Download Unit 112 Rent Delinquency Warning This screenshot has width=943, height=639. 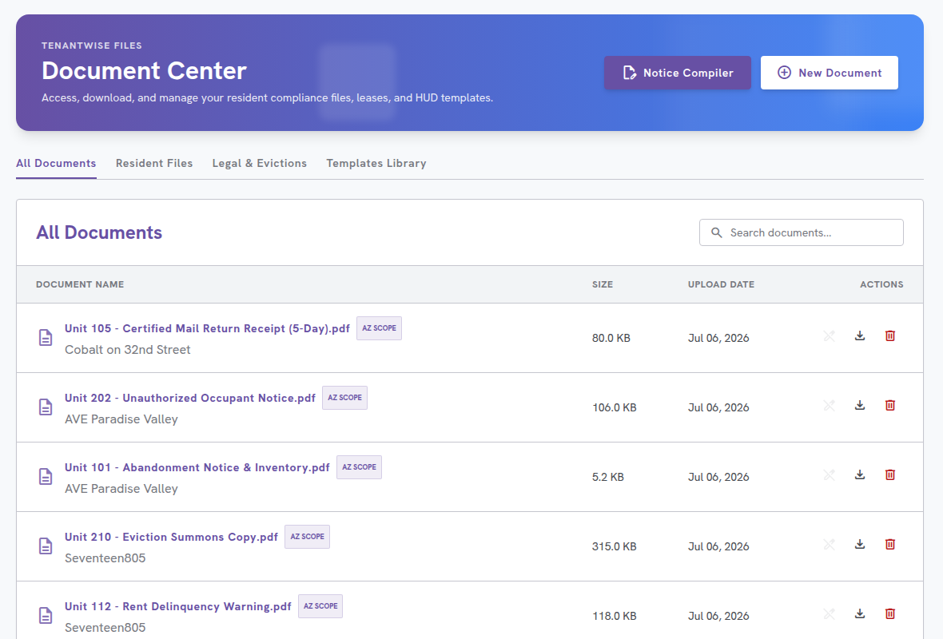[859, 613]
